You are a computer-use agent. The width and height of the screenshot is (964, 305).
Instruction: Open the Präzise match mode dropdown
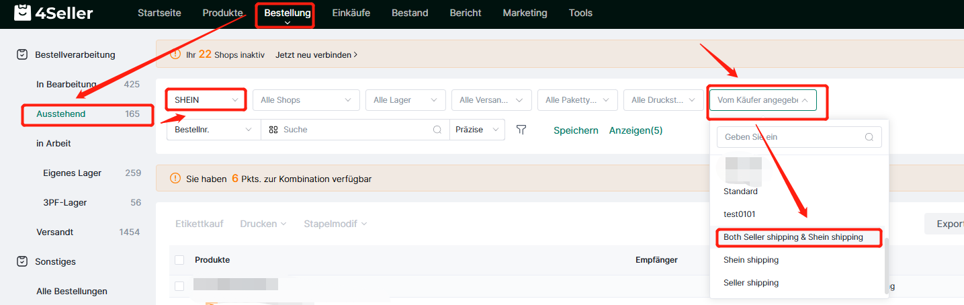pos(478,130)
